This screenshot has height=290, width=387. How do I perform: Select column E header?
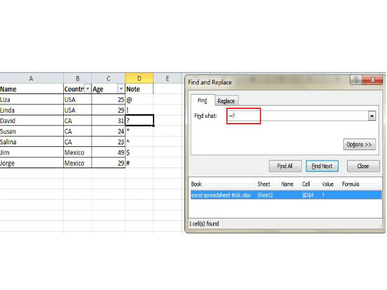pos(167,78)
